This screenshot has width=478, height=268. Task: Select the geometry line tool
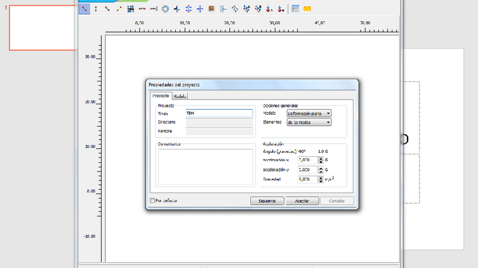pyautogui.click(x=84, y=8)
